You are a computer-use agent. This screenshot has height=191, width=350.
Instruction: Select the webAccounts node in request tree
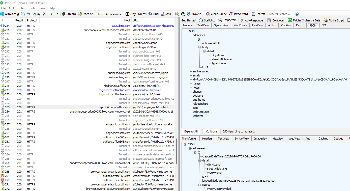pos(201,112)
